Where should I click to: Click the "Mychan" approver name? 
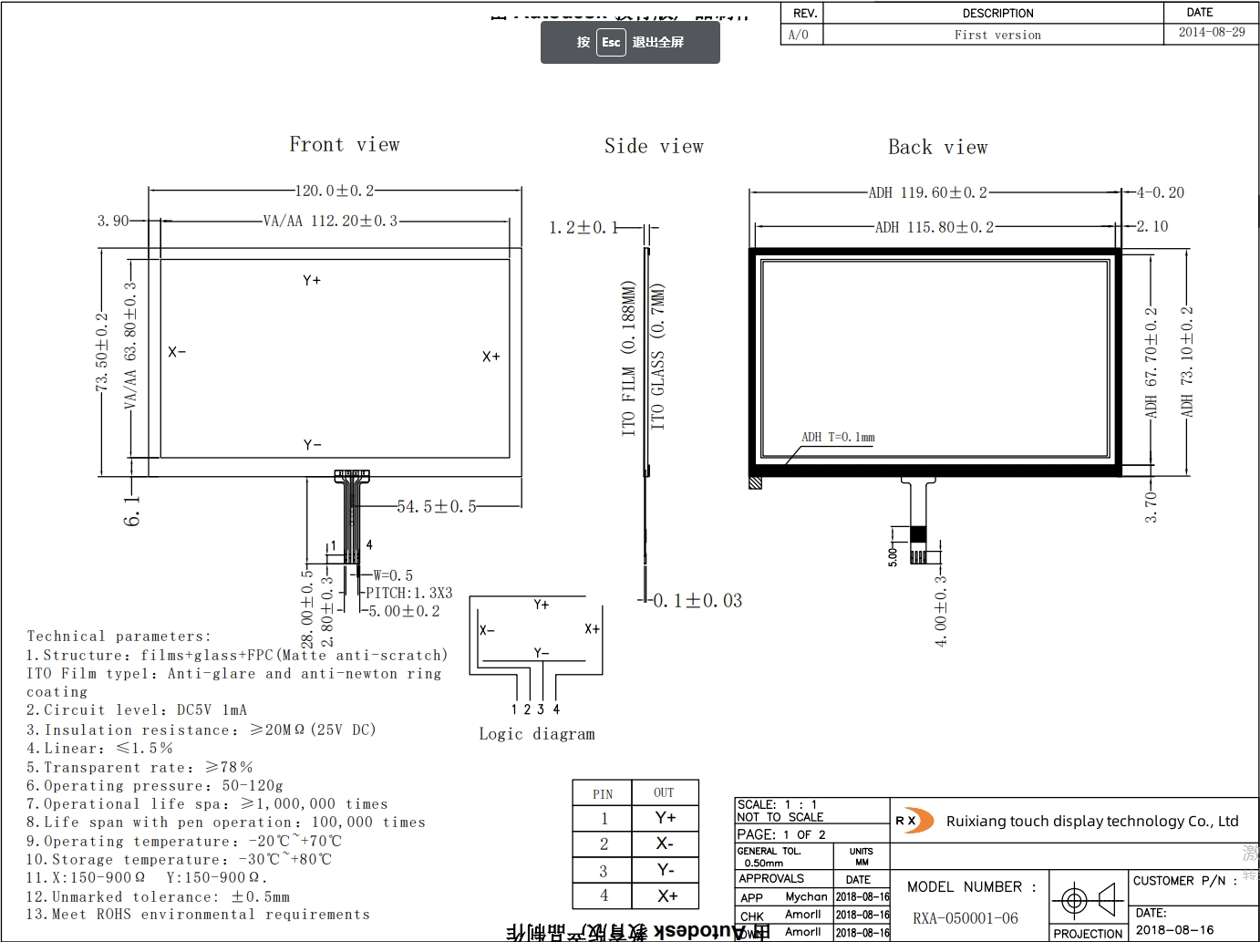click(806, 897)
